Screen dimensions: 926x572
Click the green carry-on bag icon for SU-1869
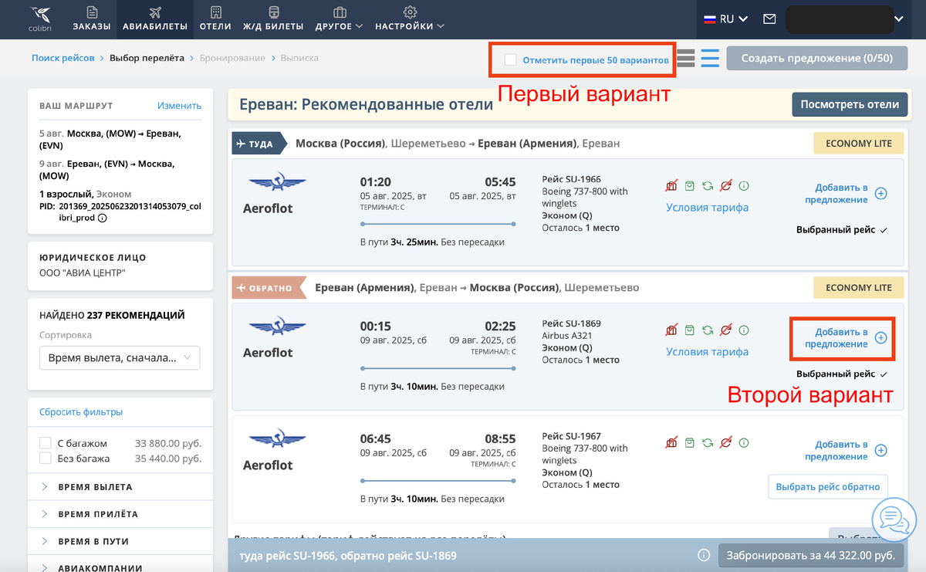pyautogui.click(x=689, y=330)
